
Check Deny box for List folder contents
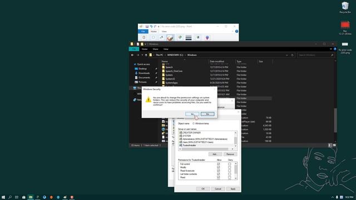pos(229,174)
